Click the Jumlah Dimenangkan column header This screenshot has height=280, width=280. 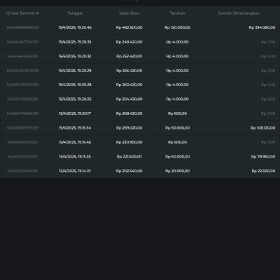coord(239,13)
